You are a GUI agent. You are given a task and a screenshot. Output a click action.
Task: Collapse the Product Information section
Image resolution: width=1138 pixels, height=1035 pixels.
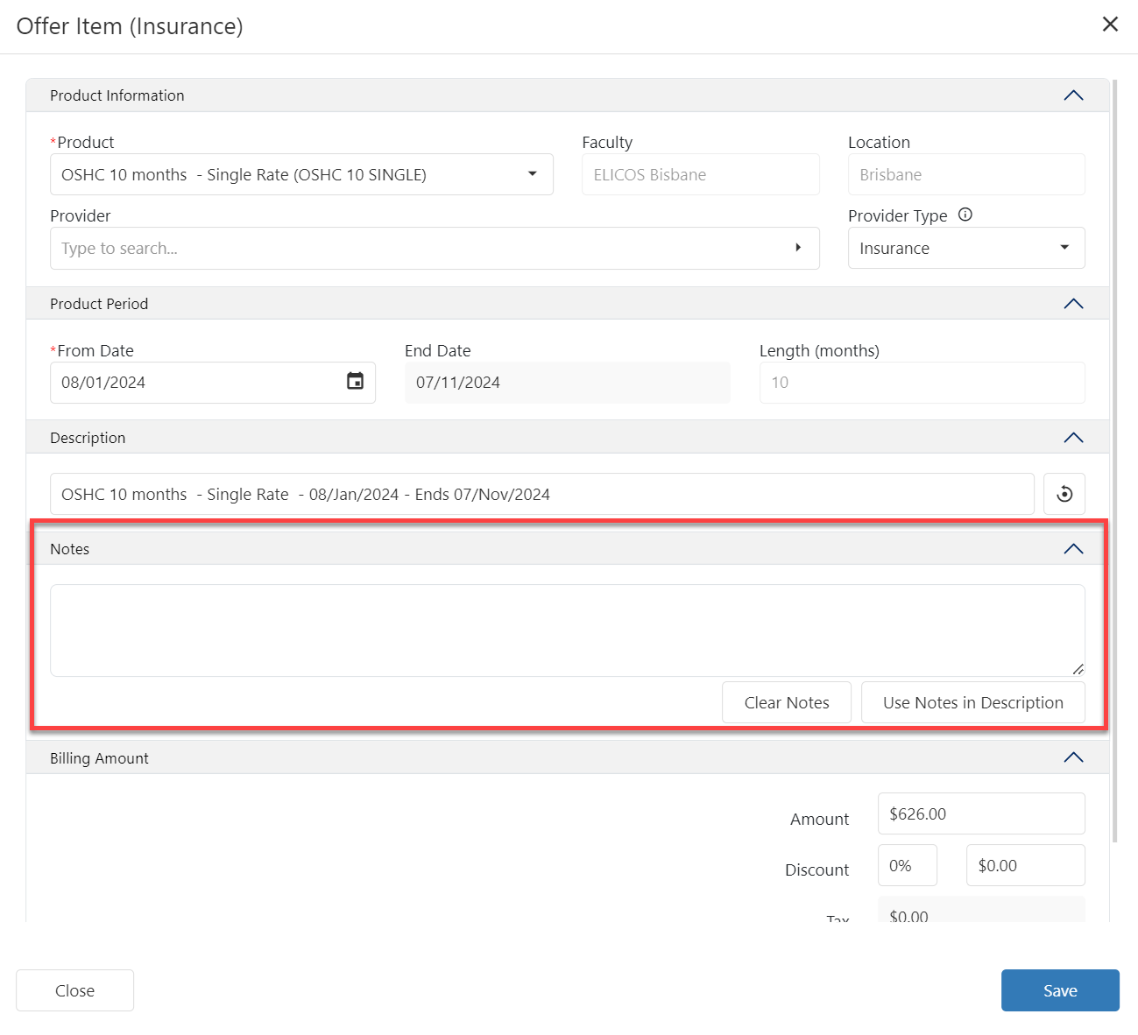click(1073, 95)
